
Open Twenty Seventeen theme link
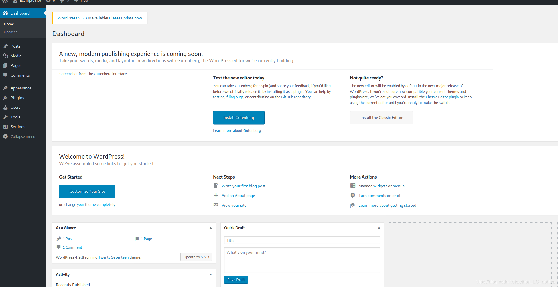coord(113,257)
